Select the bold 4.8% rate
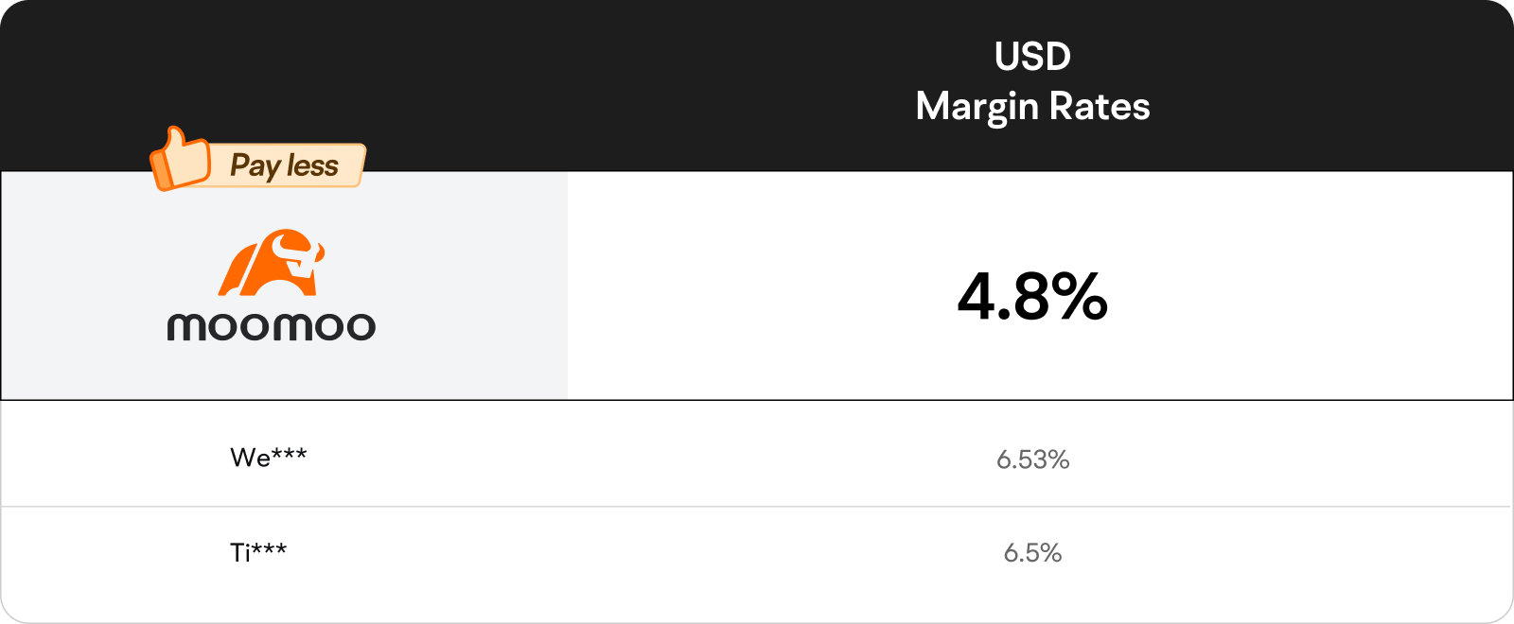Screen dimensions: 1514x624 [x=1032, y=297]
